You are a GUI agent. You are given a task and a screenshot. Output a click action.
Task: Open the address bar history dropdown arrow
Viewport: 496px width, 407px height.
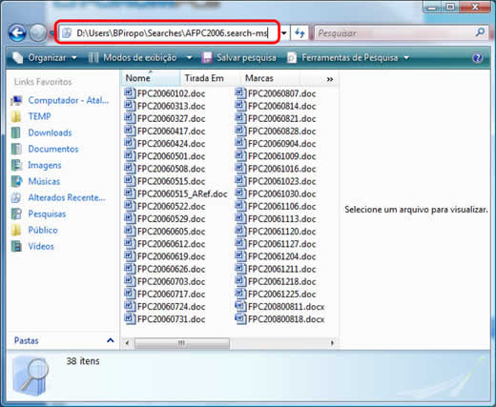coord(284,32)
